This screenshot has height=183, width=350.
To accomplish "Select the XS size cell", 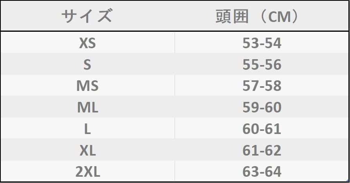I will coord(87,43).
